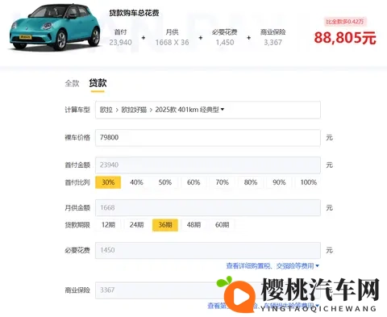Click the teal car thumbnail image

click(55, 28)
